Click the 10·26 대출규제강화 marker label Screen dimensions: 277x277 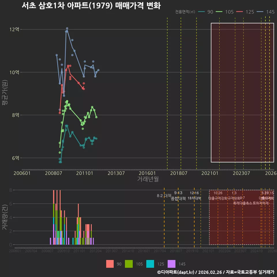point(218,196)
